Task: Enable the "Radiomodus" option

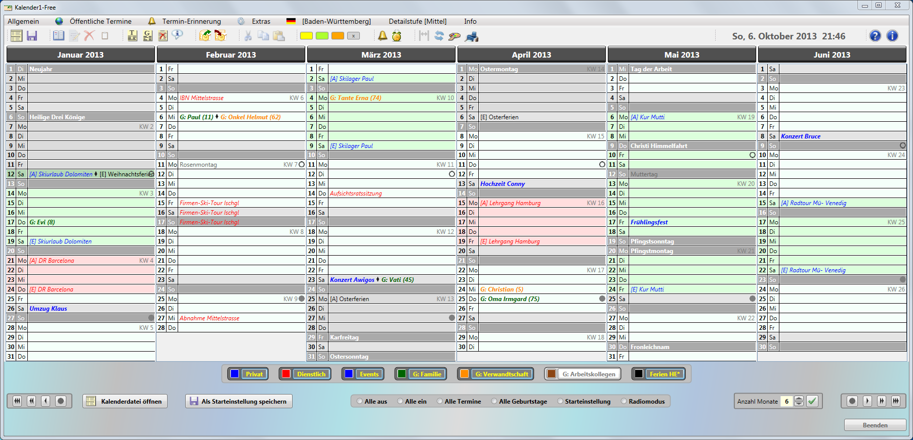Action: click(x=624, y=402)
